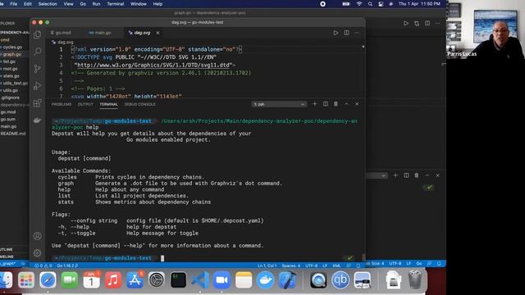Run file in the background dependency-analyzer window
The width and height of the screenshot is (525, 295).
tap(406, 23)
